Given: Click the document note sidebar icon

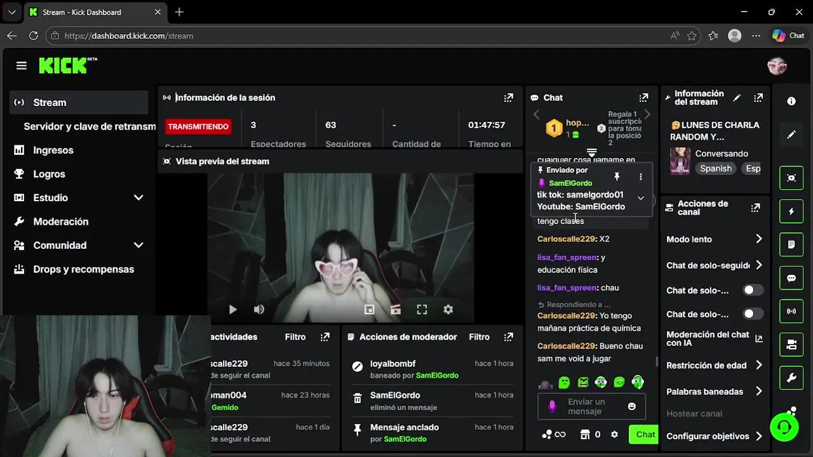Looking at the screenshot, I should click(x=791, y=244).
